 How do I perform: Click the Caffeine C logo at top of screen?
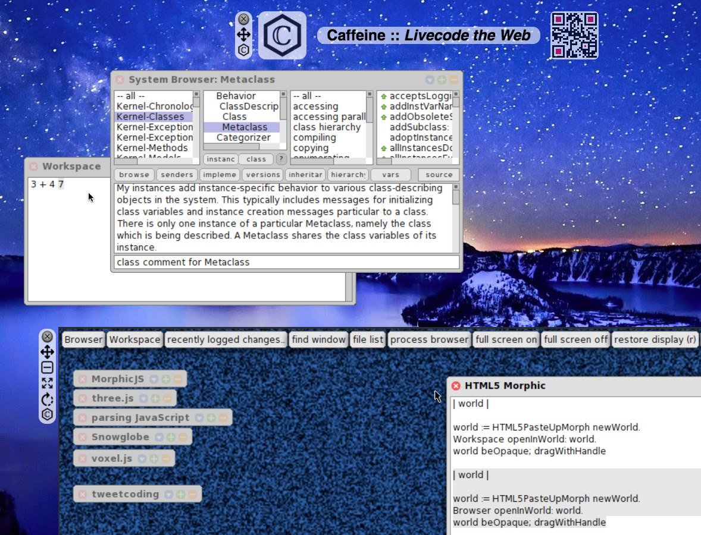282,35
